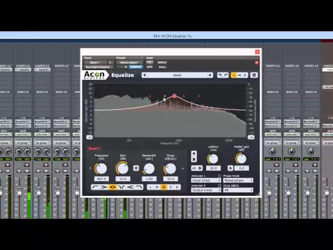Click pan knob on strip immediately right of Equalize
The height and width of the screenshot is (250, 333).
point(273,151)
